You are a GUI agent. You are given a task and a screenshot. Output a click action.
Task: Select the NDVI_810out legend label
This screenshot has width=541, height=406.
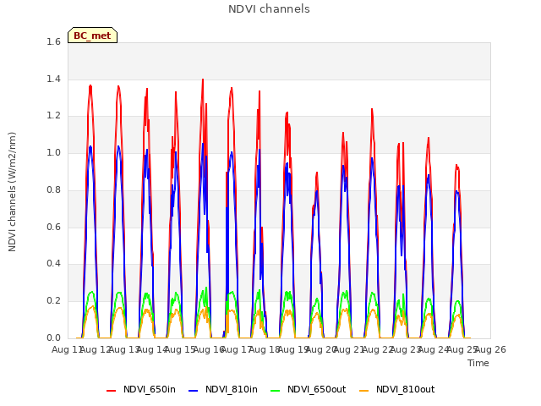pyautogui.click(x=406, y=389)
